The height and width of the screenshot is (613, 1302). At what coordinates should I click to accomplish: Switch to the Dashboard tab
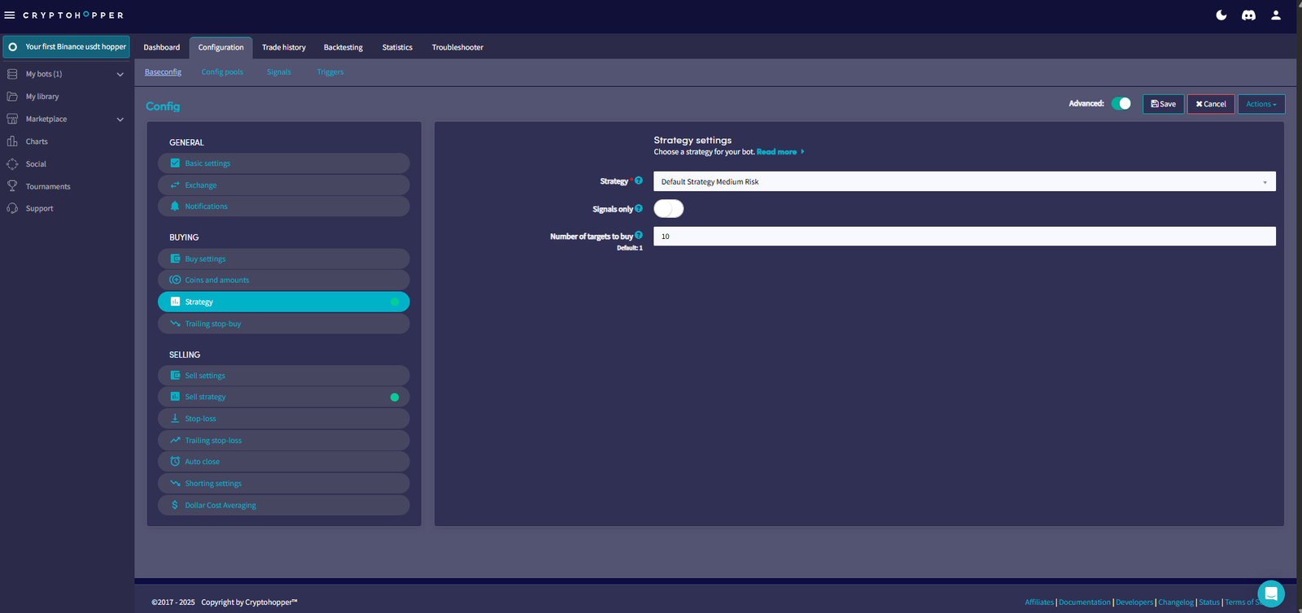point(162,47)
